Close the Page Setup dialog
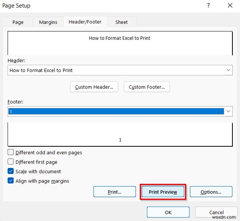Image resolution: width=240 pixels, height=221 pixels. point(230,5)
